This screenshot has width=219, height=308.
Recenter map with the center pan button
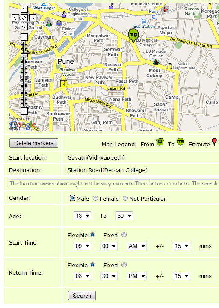tap(24, 18)
